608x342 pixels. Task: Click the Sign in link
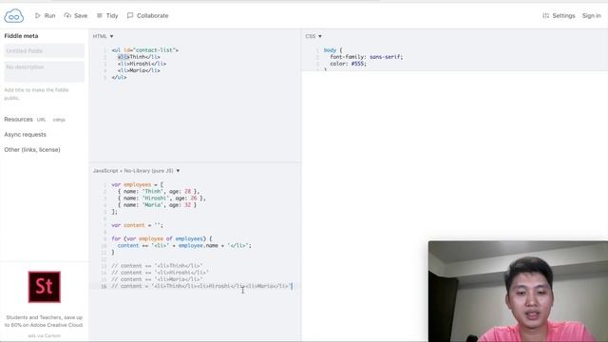pos(591,15)
